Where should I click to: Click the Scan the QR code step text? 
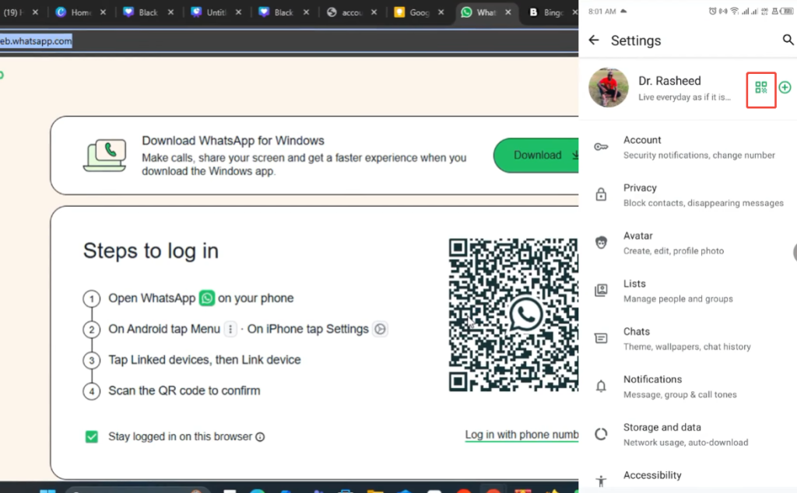(x=184, y=391)
